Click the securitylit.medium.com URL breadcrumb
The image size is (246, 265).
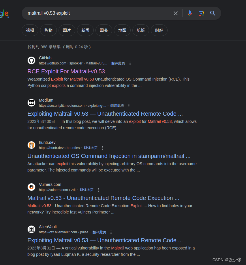(x=72, y=106)
